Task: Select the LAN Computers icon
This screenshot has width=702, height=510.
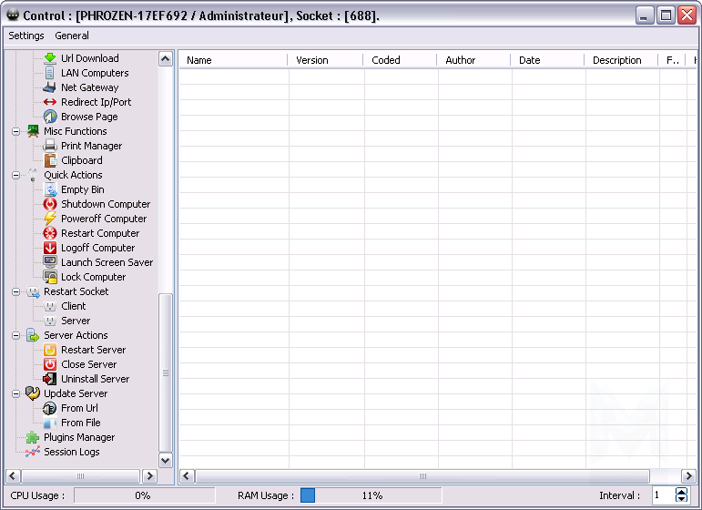Action: [50, 73]
